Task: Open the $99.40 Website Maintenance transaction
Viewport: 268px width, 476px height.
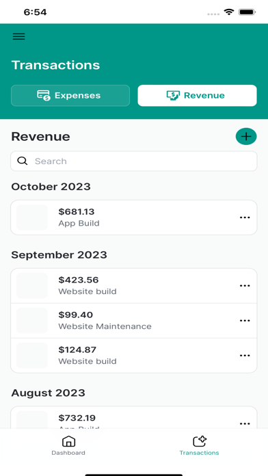Action: (x=134, y=321)
